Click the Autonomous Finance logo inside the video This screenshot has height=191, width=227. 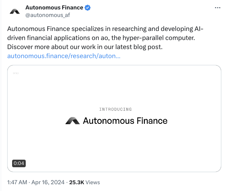tap(72, 121)
